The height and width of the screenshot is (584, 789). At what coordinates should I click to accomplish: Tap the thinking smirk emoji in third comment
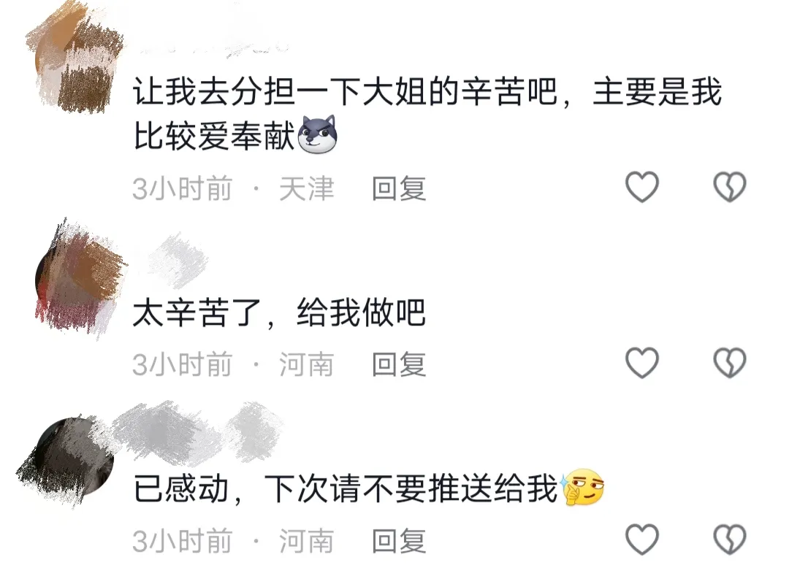[x=582, y=487]
